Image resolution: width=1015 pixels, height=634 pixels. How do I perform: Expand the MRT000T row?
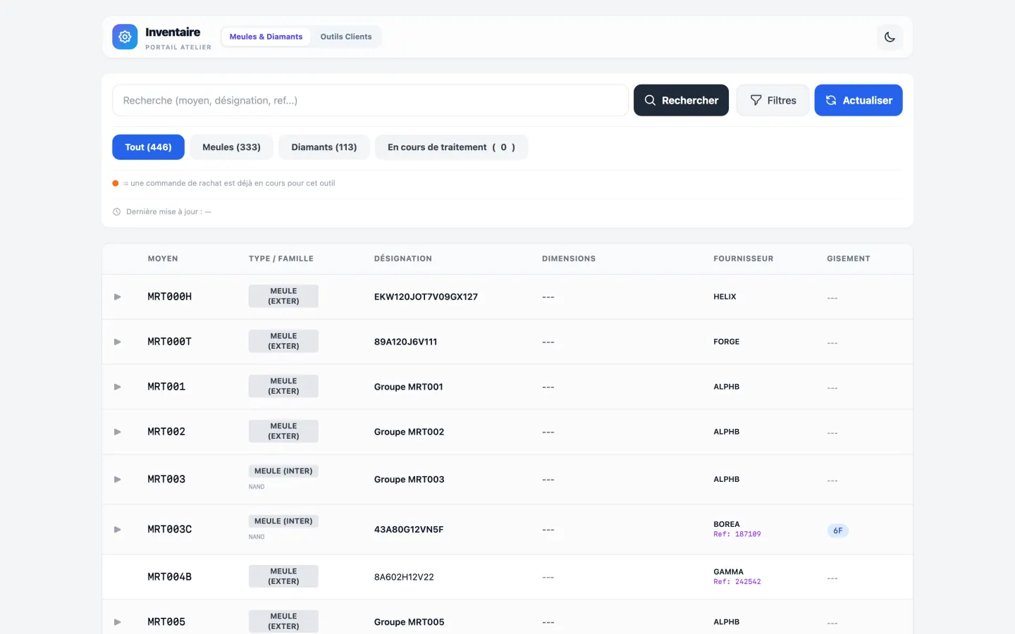coord(118,342)
